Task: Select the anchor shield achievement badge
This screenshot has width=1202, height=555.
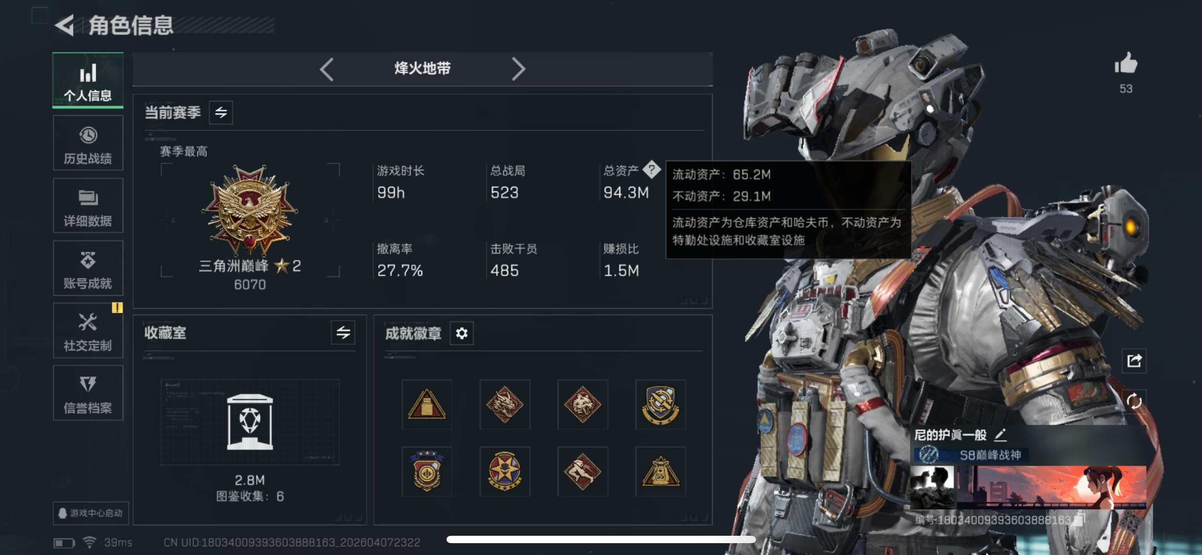Action: point(661,405)
